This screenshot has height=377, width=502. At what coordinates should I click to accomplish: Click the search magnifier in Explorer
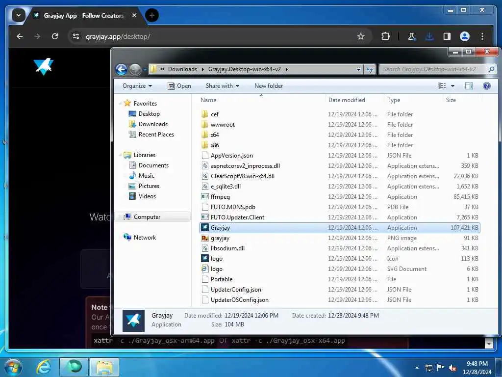(491, 69)
